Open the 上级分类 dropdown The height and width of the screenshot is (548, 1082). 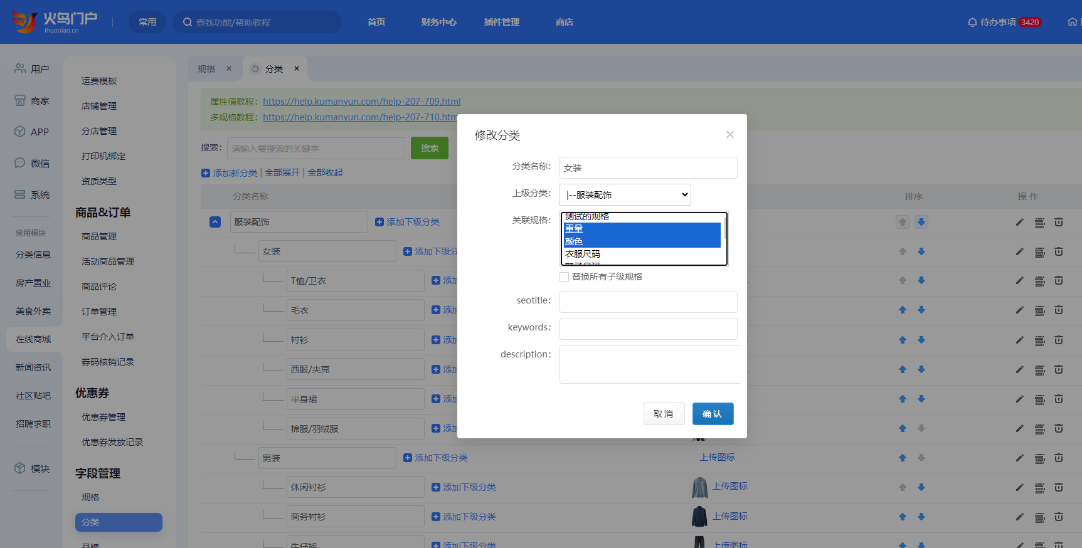coord(625,194)
